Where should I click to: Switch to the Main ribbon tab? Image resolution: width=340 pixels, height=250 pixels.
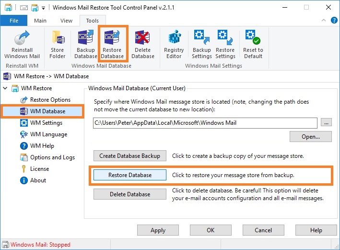pyautogui.click(x=40, y=21)
